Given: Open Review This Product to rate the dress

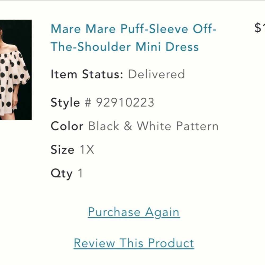Looking at the screenshot, I should tap(134, 242).
